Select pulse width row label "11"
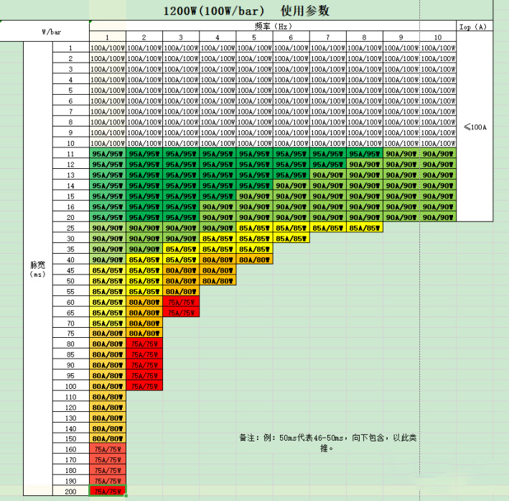The image size is (509, 501). (x=71, y=154)
